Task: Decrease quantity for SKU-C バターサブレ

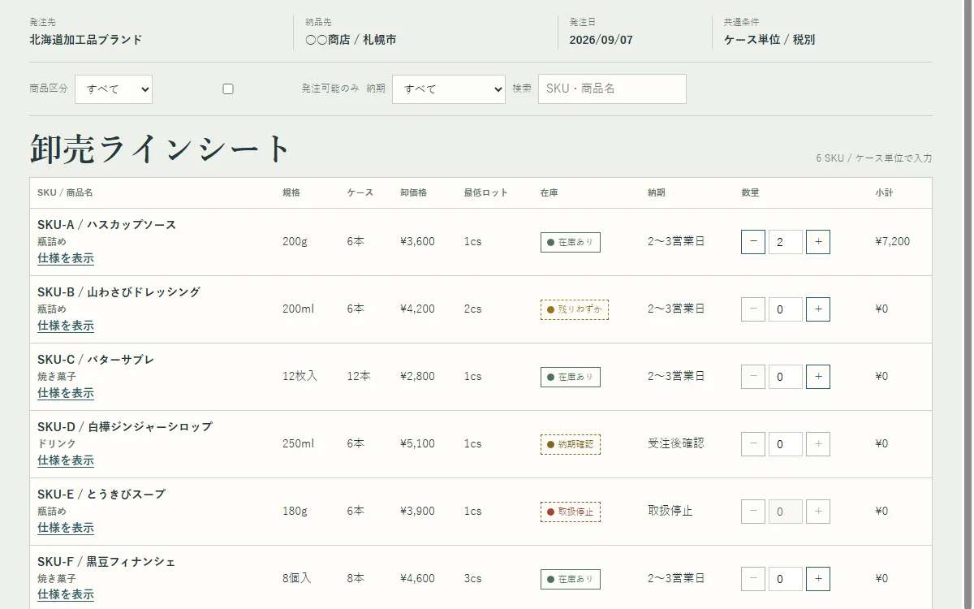Action: [753, 377]
